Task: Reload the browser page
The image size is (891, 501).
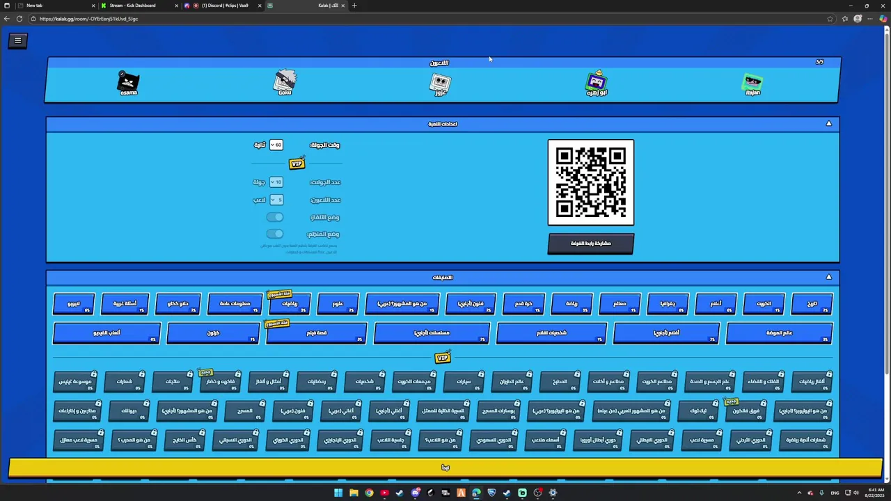Action: 19,19
